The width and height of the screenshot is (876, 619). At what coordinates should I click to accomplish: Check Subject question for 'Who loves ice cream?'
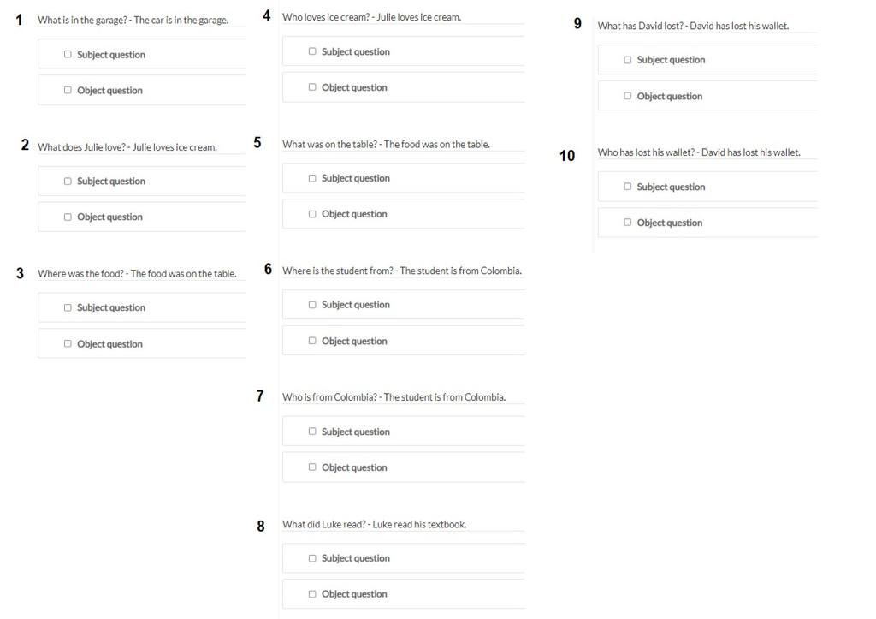pyautogui.click(x=312, y=51)
